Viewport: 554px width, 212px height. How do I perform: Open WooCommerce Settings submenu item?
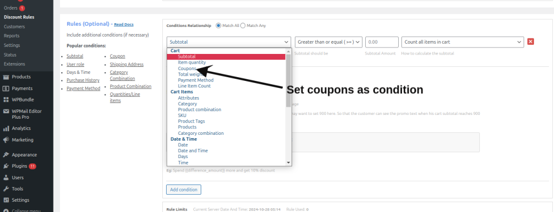[12, 45]
